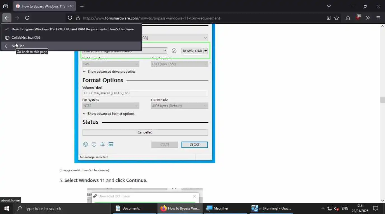Click the checkmark hash icon beside DOWNLOAD
This screenshot has width=385, height=214.
(174, 51)
